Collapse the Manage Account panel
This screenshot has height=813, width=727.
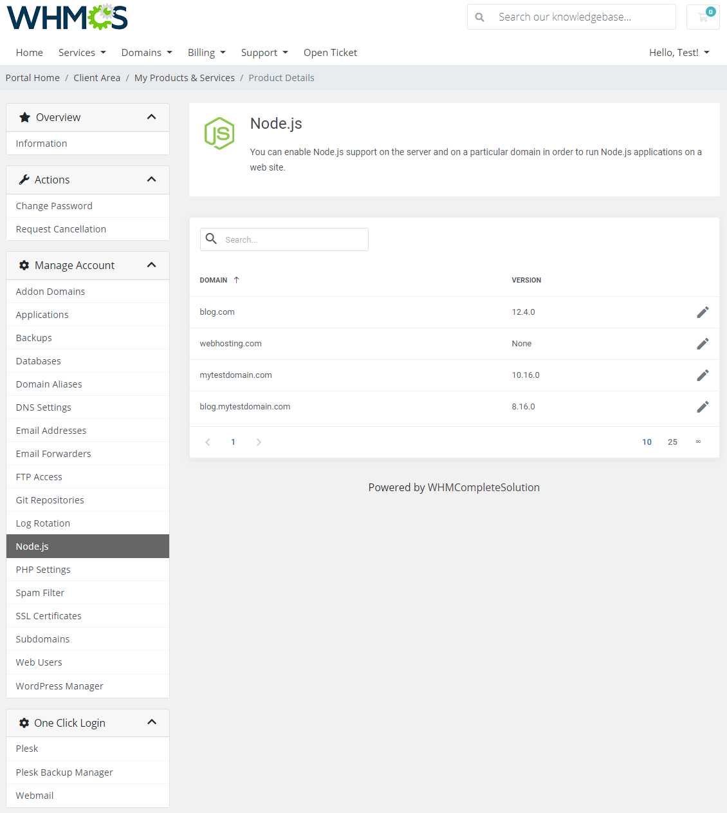coord(152,265)
